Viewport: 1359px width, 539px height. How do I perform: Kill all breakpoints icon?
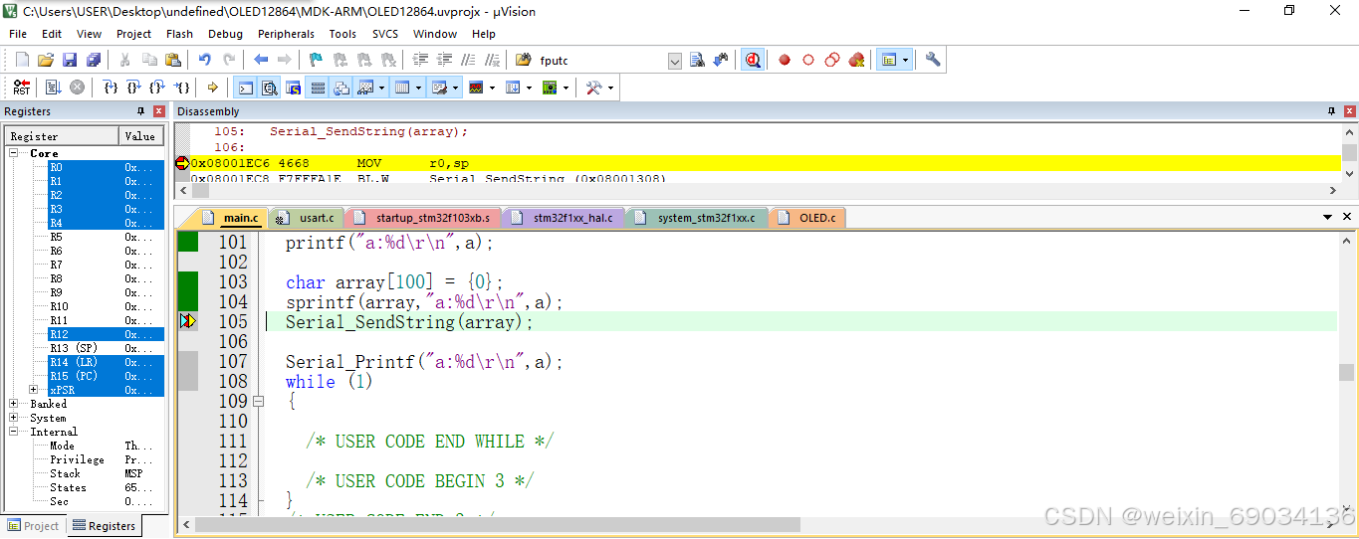click(856, 60)
